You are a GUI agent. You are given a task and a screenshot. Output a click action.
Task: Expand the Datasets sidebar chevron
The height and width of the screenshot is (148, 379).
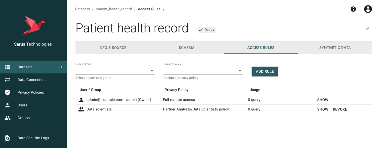[62, 67]
